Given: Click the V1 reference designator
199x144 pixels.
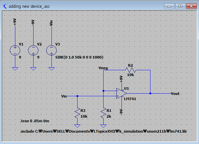Looking at the screenshot, I should pyautogui.click(x=21, y=44).
